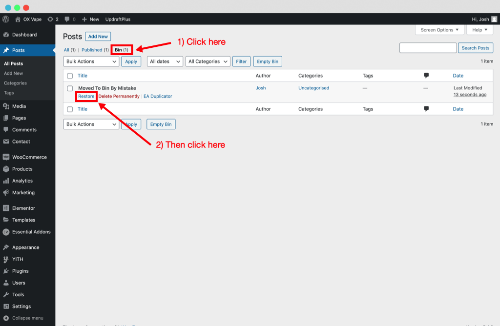This screenshot has height=326, width=500.
Task: Open the Elementor sidebar item
Action: click(23, 207)
